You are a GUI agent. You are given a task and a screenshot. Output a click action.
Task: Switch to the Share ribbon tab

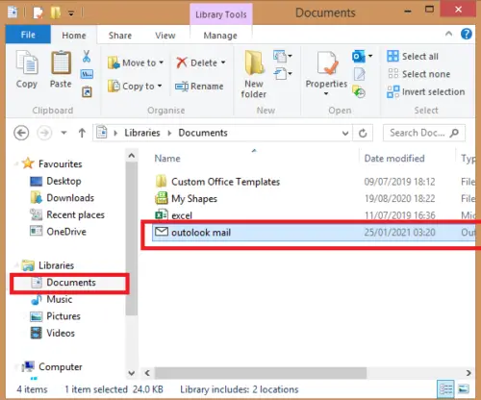pos(120,36)
